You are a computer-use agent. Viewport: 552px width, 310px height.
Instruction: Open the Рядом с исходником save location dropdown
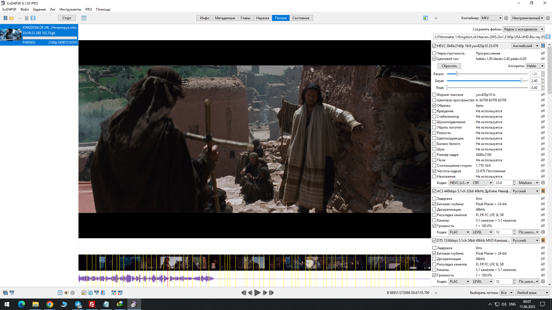tap(524, 29)
